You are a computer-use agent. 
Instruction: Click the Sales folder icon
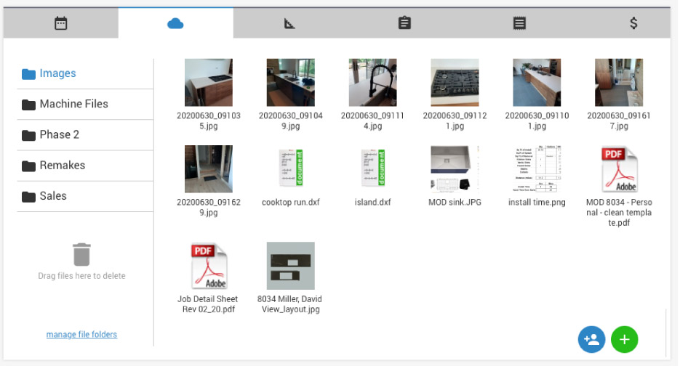click(x=28, y=197)
